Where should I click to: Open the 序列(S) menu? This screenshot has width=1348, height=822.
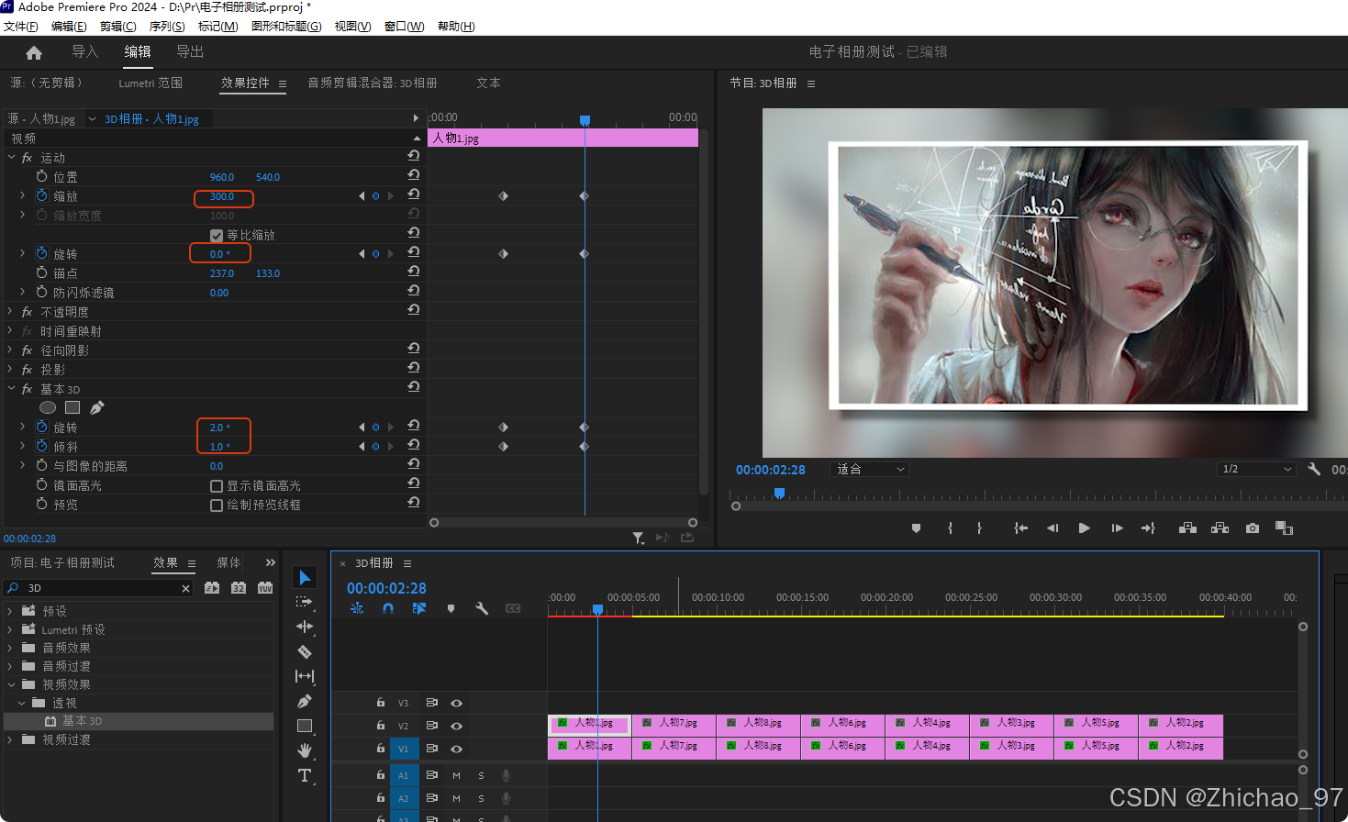coord(167,27)
